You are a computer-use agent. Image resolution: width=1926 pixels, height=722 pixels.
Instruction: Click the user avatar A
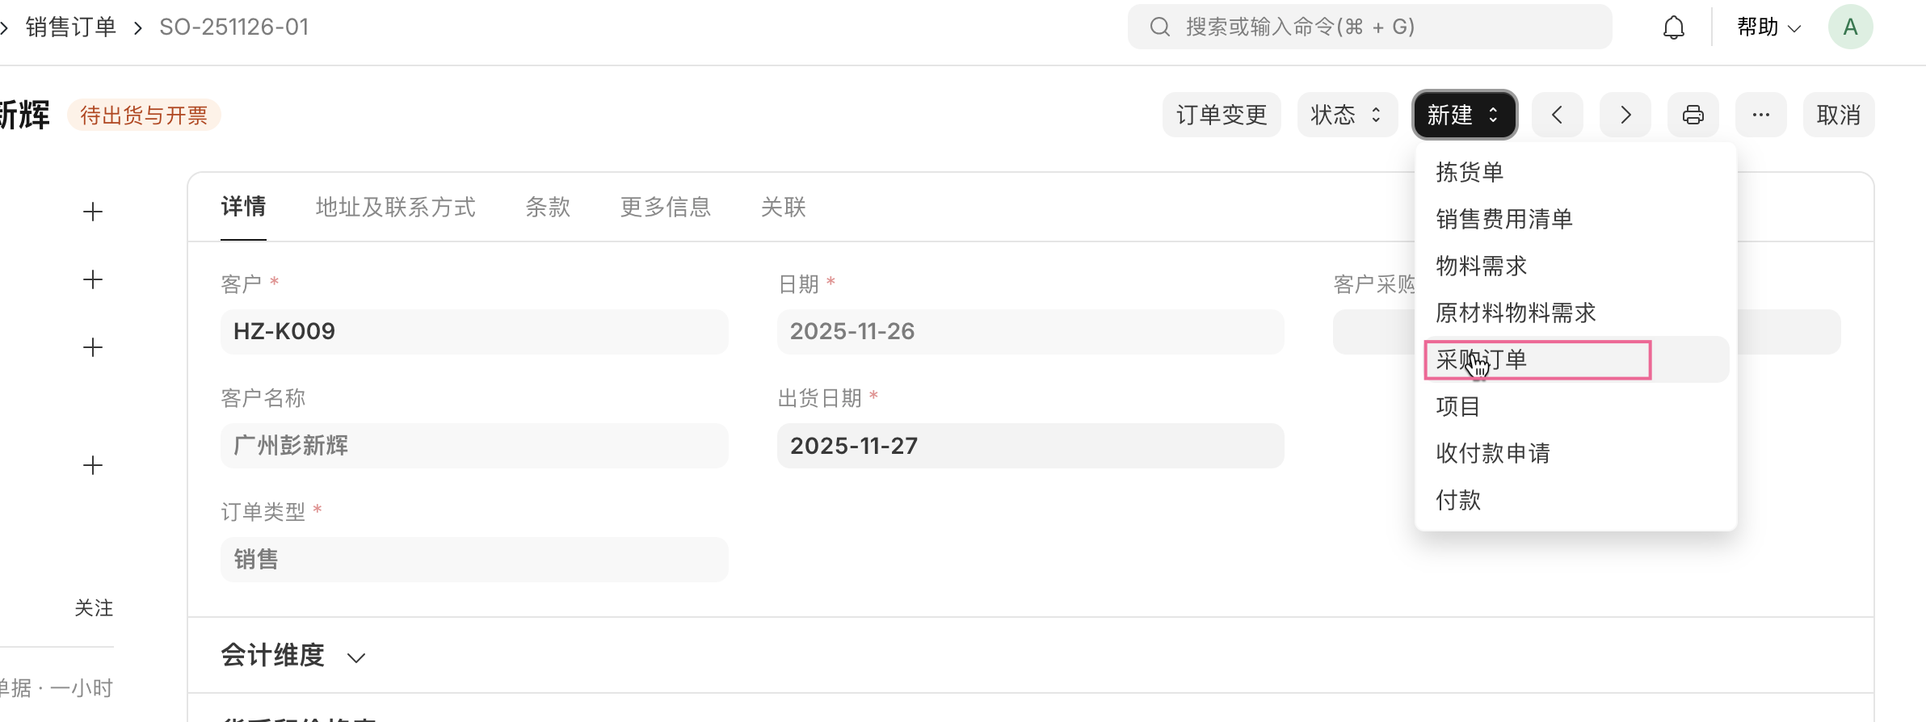click(x=1850, y=27)
